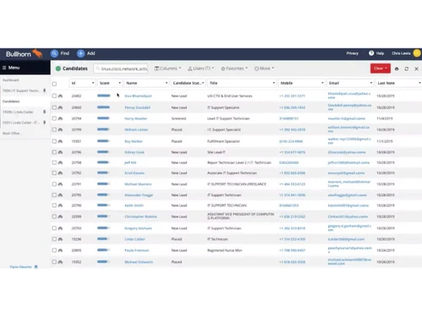
Task: Click the preview icon for candidate Roy Walker
Action: [x=60, y=141]
